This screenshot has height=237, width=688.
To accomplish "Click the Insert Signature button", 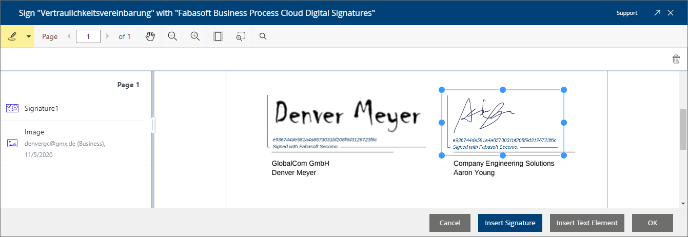I will (510, 223).
